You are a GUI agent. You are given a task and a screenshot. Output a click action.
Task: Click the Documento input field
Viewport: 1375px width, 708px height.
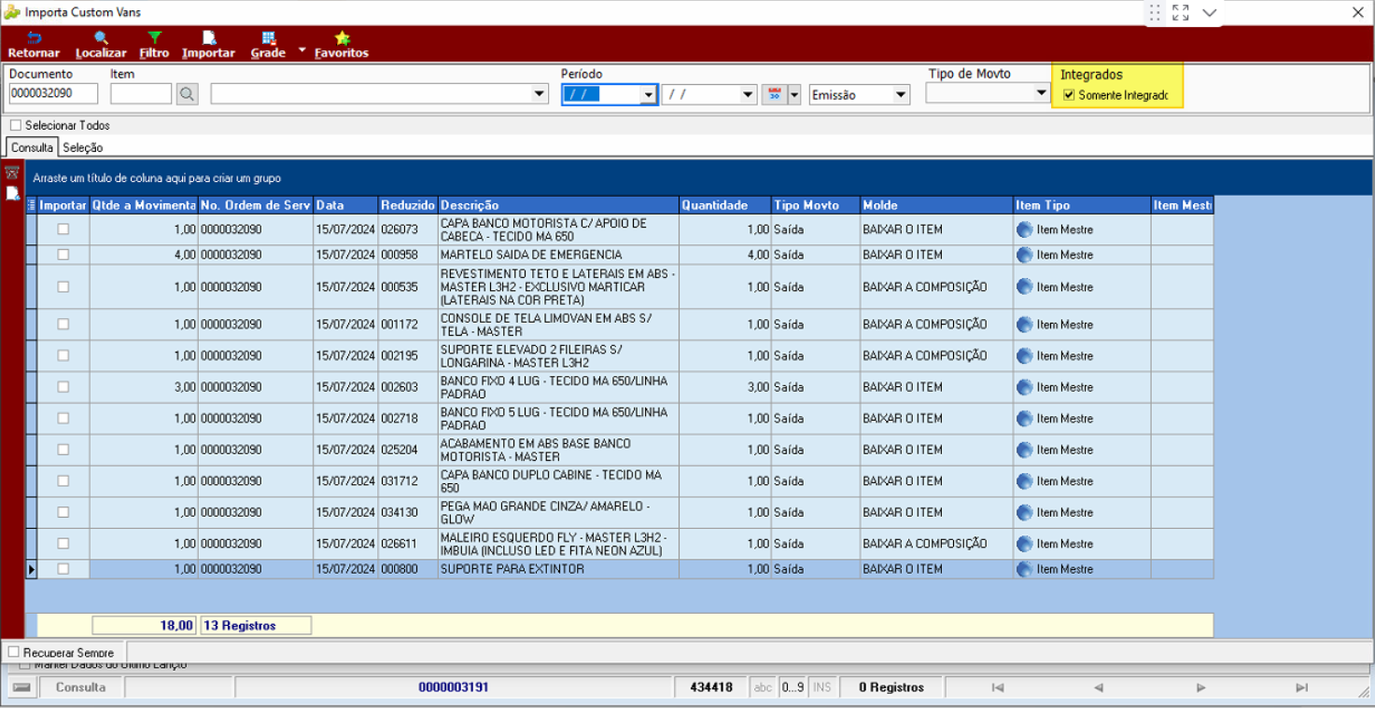point(53,93)
